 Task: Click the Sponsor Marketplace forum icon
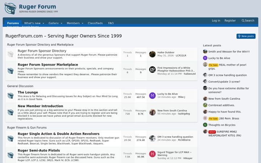coord(11,71)
